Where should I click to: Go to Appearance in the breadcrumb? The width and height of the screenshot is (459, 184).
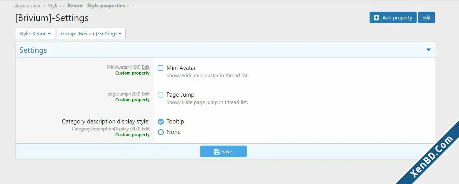click(x=28, y=5)
